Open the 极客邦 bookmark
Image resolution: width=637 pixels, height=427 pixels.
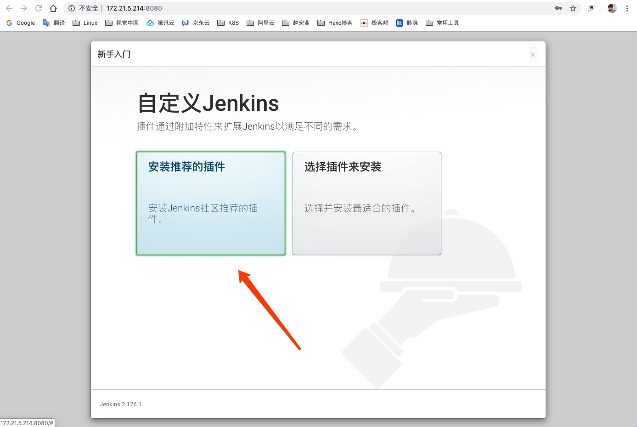tap(374, 23)
